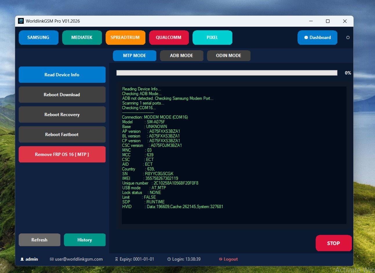
Task: Log out using the Logout link
Action: 228,259
